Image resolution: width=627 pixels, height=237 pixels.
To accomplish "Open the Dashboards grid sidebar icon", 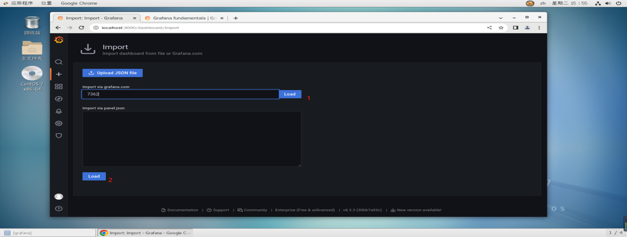I will [x=59, y=86].
